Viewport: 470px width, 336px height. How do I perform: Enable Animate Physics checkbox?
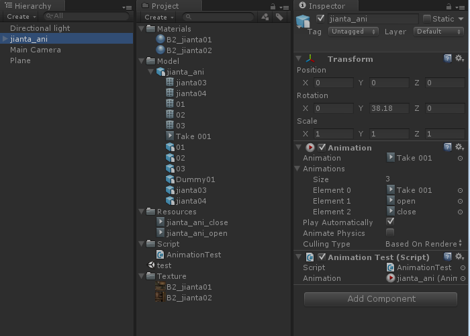pos(390,233)
